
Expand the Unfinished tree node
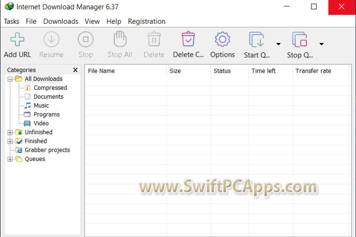10,132
